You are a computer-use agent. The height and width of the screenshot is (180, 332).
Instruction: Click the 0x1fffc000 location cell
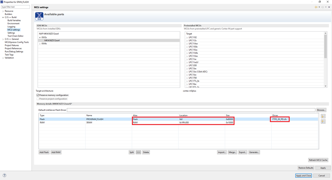(184, 122)
